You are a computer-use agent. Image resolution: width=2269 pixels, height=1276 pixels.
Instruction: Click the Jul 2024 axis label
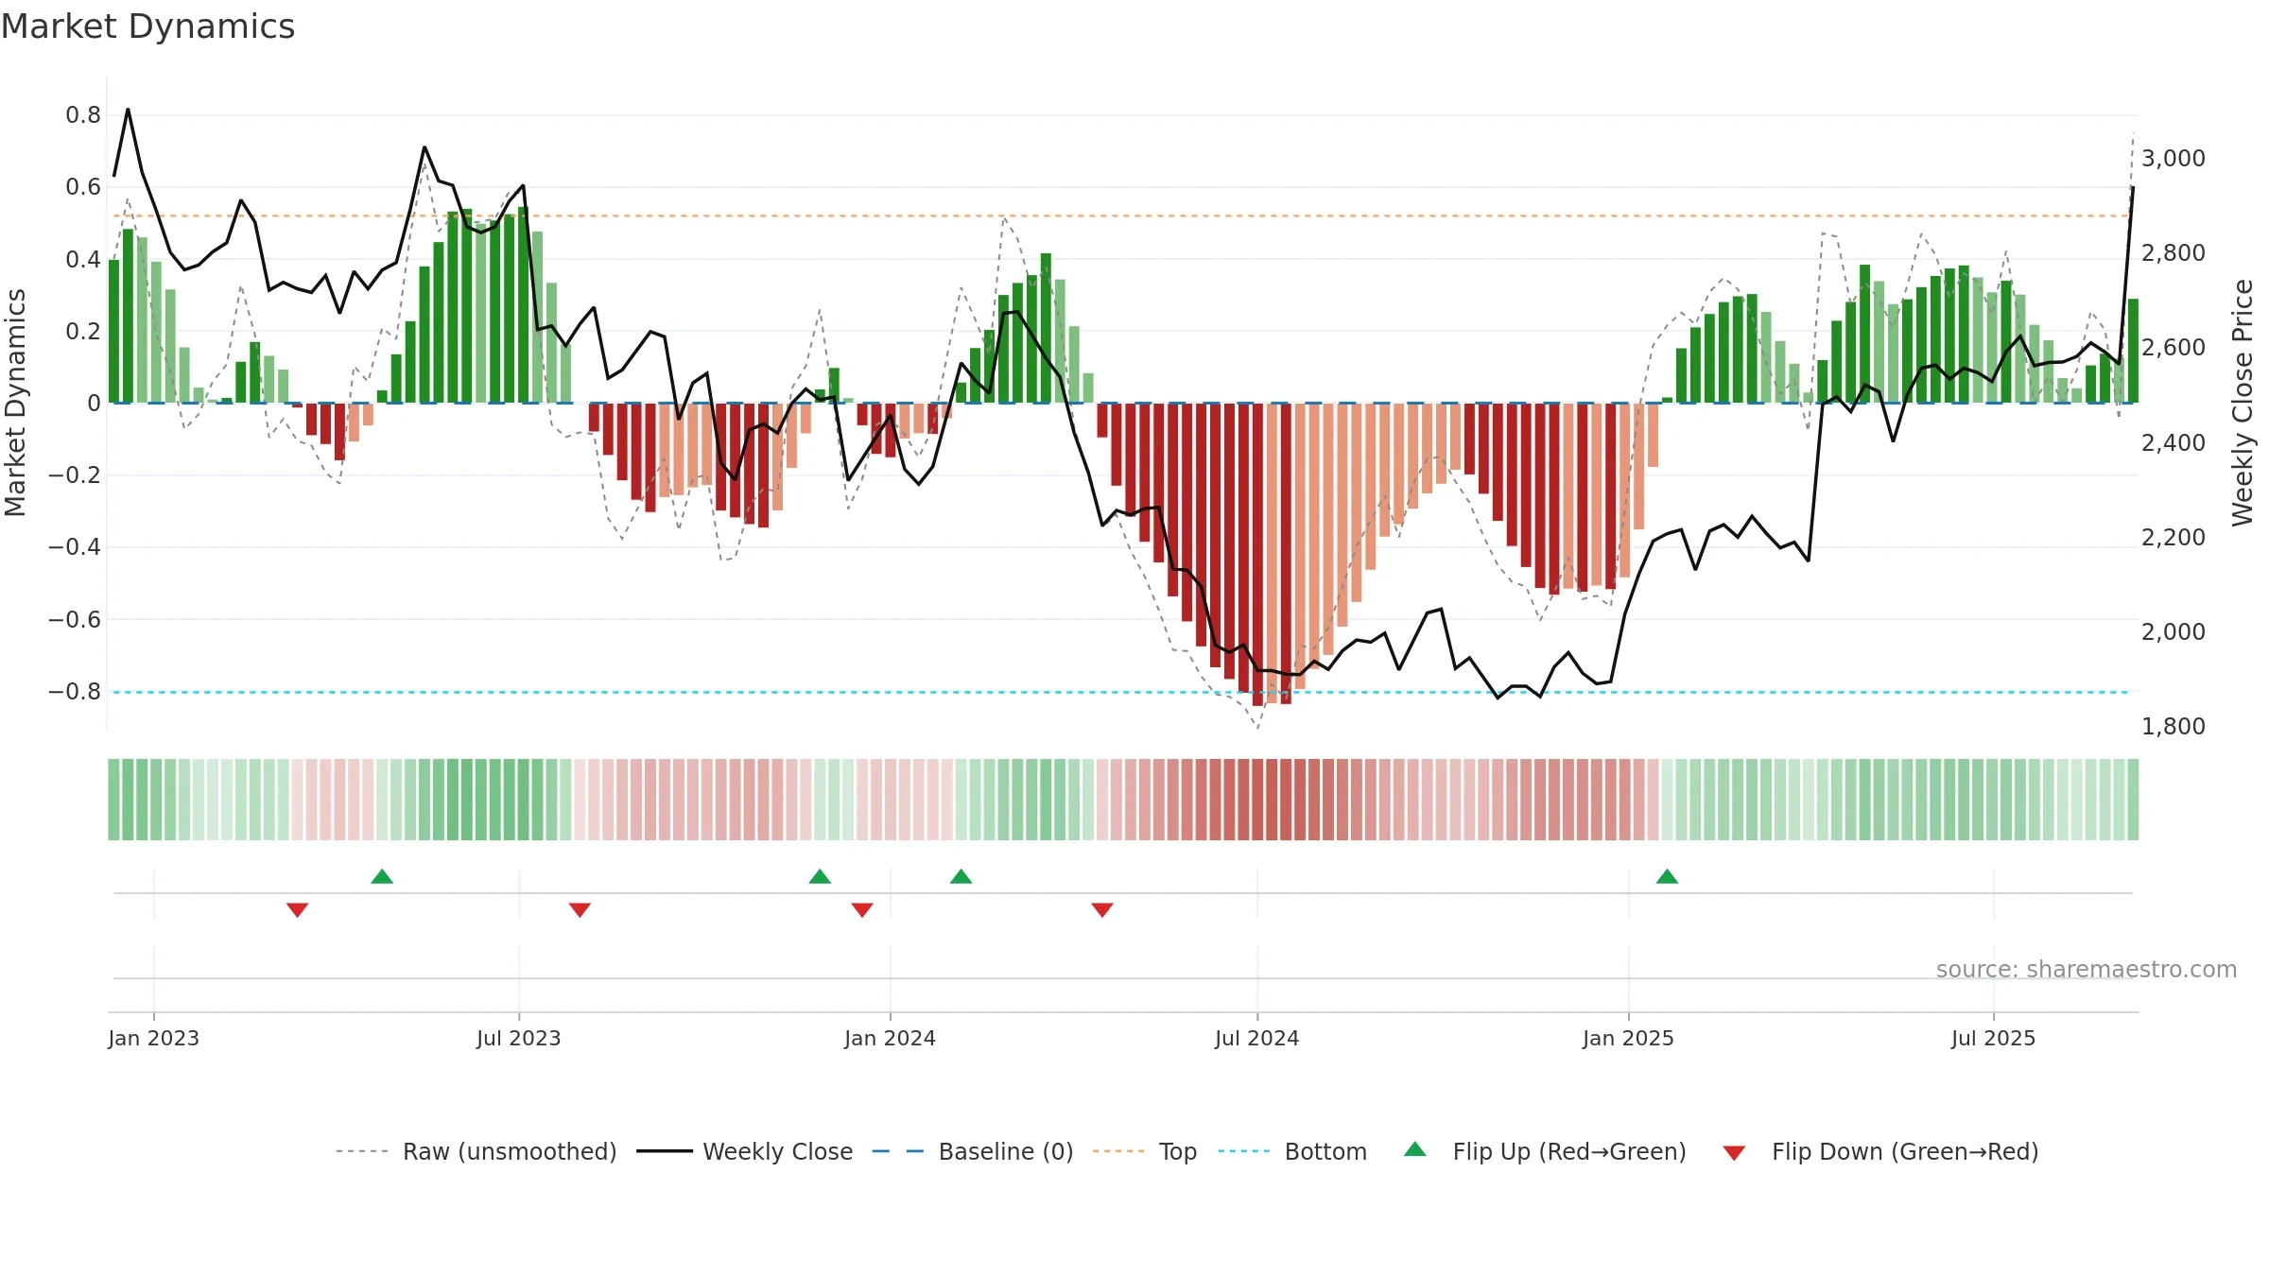(1257, 1038)
